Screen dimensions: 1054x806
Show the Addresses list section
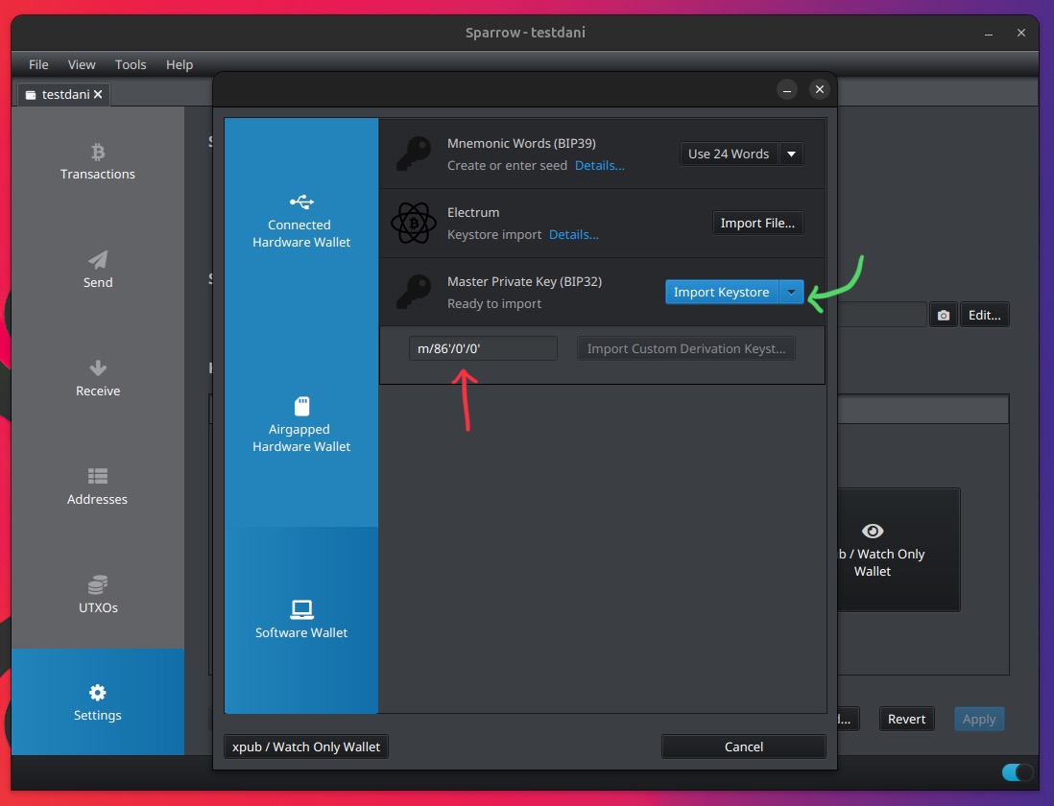tap(97, 486)
